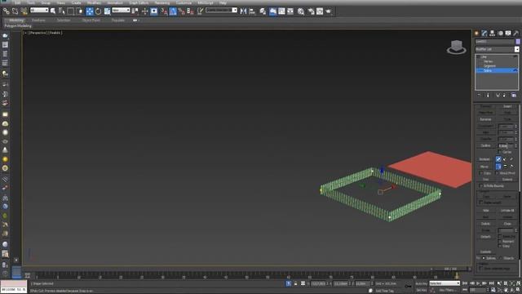Tick the Detach Reorient checkbox

click(x=500, y=241)
